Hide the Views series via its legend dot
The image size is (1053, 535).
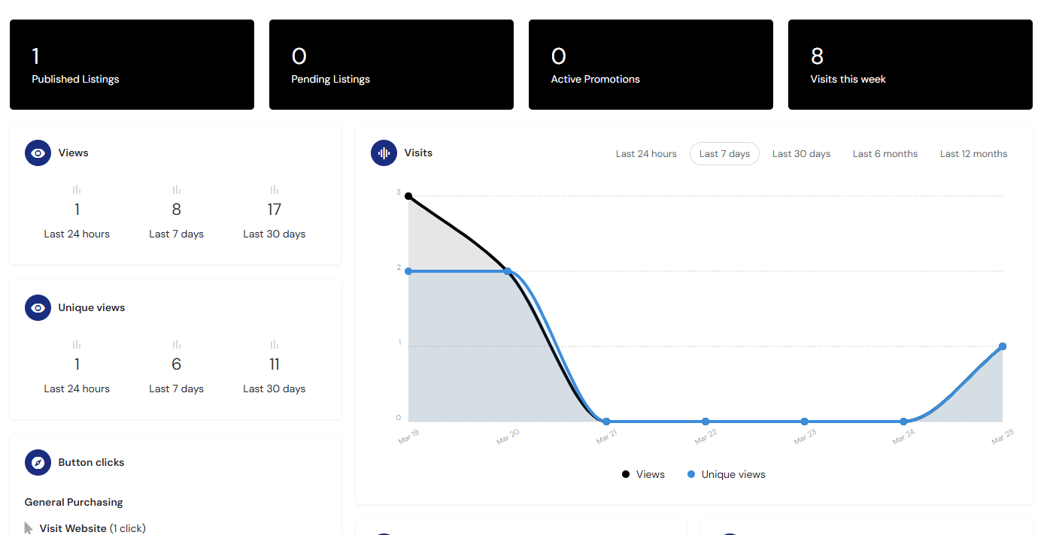[x=626, y=474]
